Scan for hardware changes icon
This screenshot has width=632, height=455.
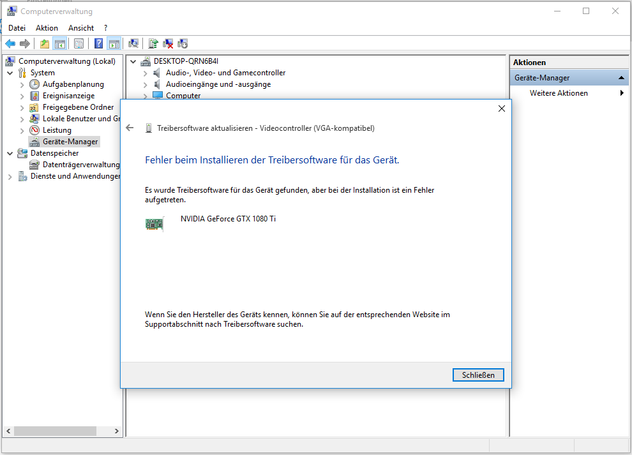click(133, 43)
